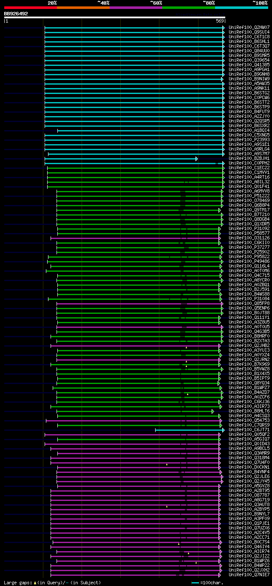Click the UniRef100_A8IL32 hit name
Image resolution: width=272 pixels, height=586 pixels.
[x=249, y=182]
